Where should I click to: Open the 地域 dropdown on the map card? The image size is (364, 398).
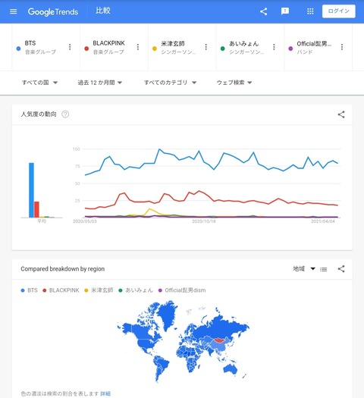pyautogui.click(x=304, y=269)
